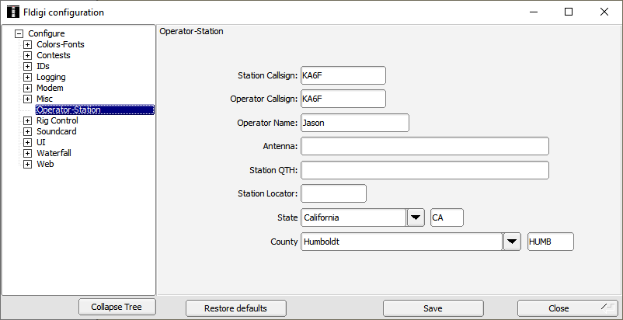
Task: Focus the Station Locator field
Action: (333, 193)
